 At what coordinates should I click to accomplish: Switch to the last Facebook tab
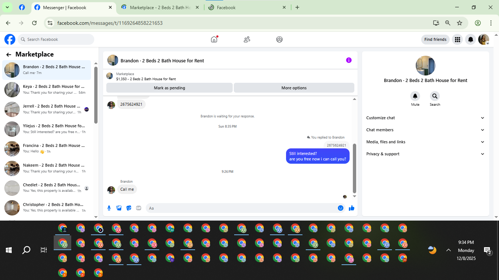[x=247, y=7]
